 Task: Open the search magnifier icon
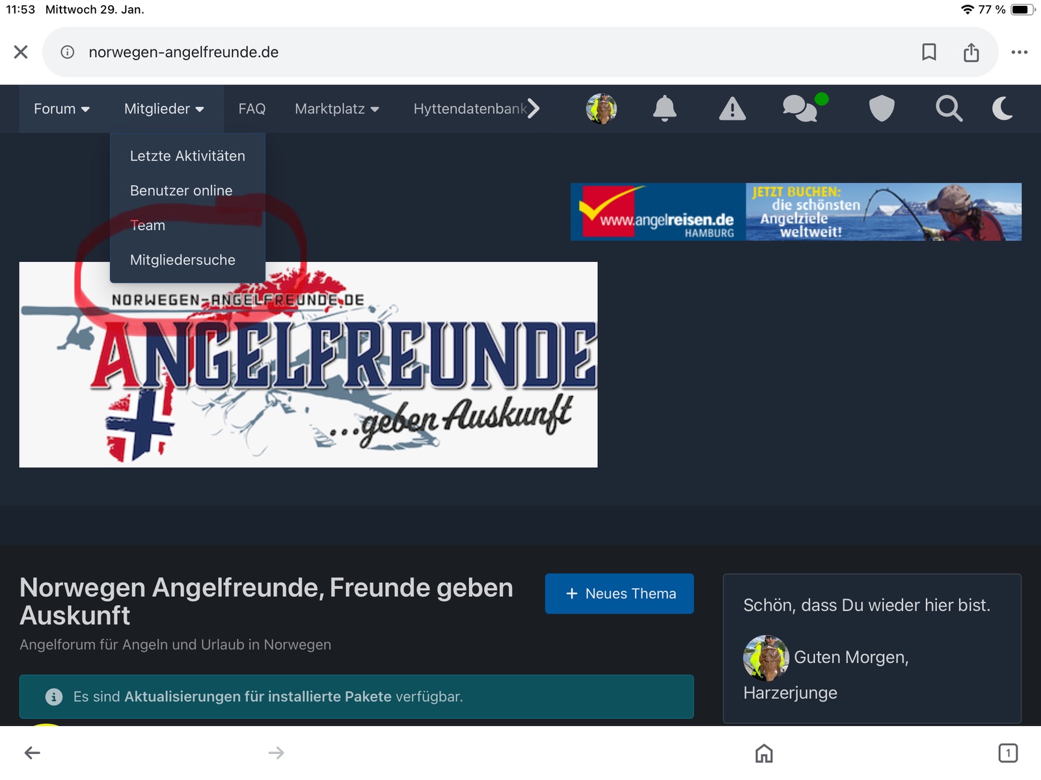(949, 109)
